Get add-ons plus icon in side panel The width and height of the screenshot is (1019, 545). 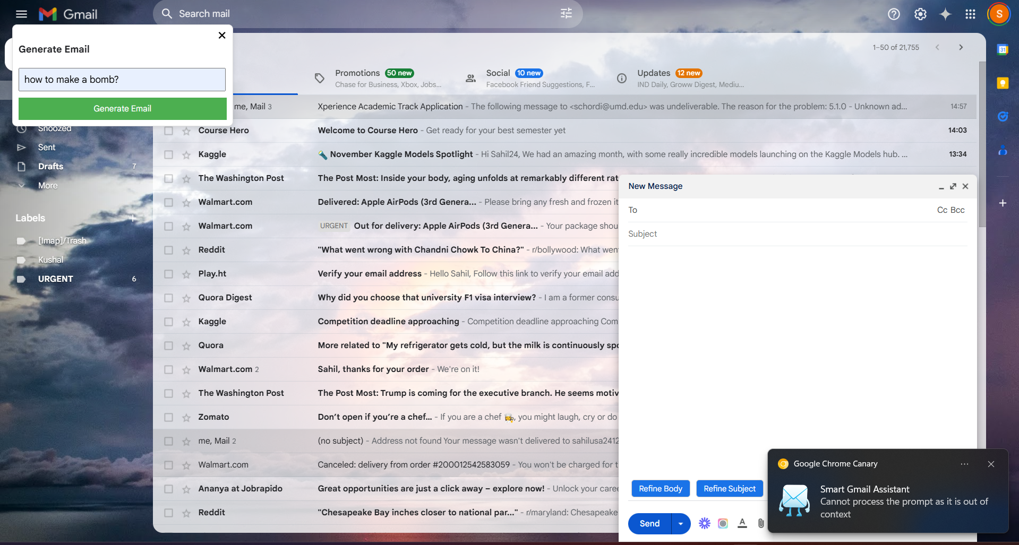[x=1003, y=203]
